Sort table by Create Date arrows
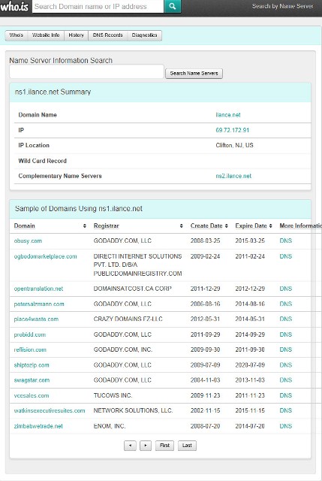This screenshot has width=322, height=481. coord(227,225)
